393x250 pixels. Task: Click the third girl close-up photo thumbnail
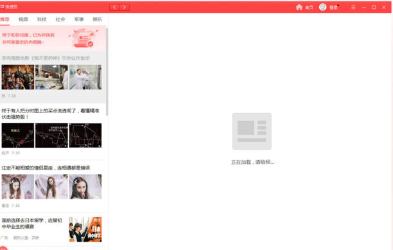85,187
